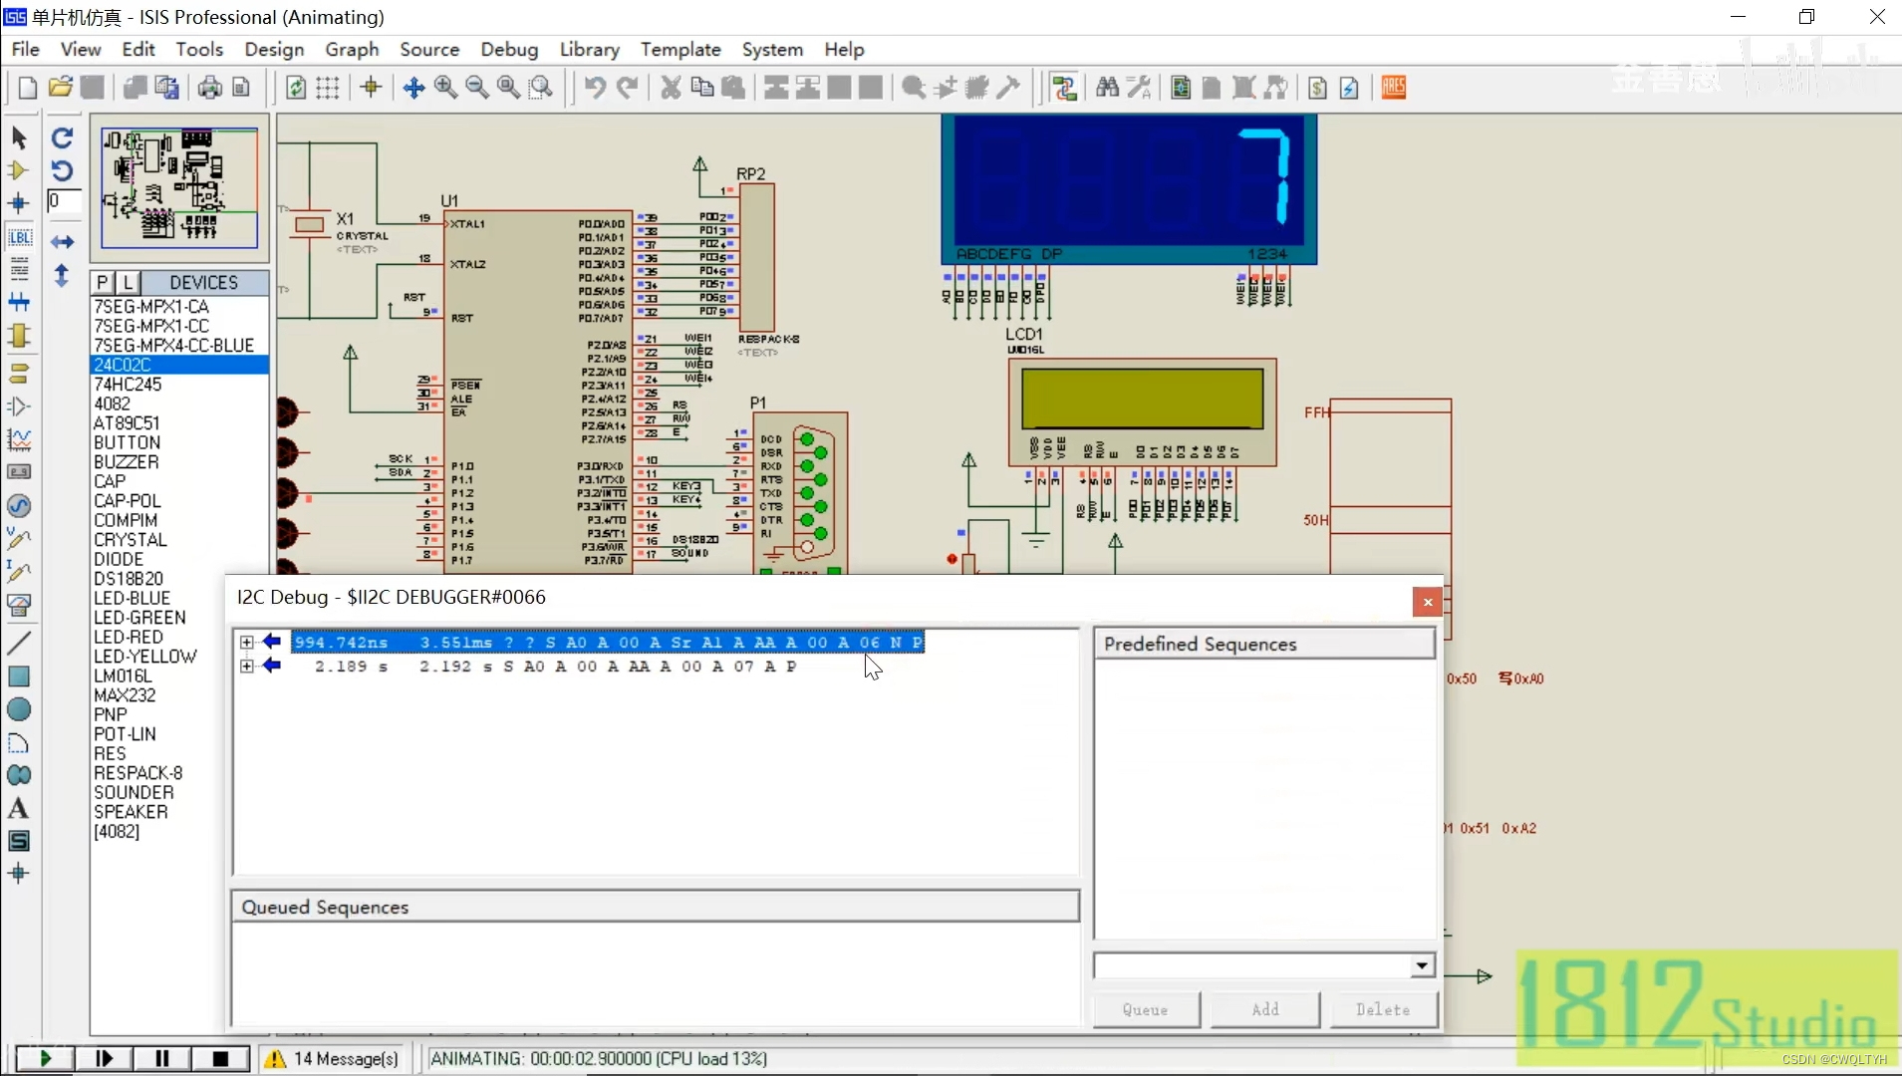Close the I2C Debug window
Image resolution: width=1902 pixels, height=1076 pixels.
[1427, 602]
